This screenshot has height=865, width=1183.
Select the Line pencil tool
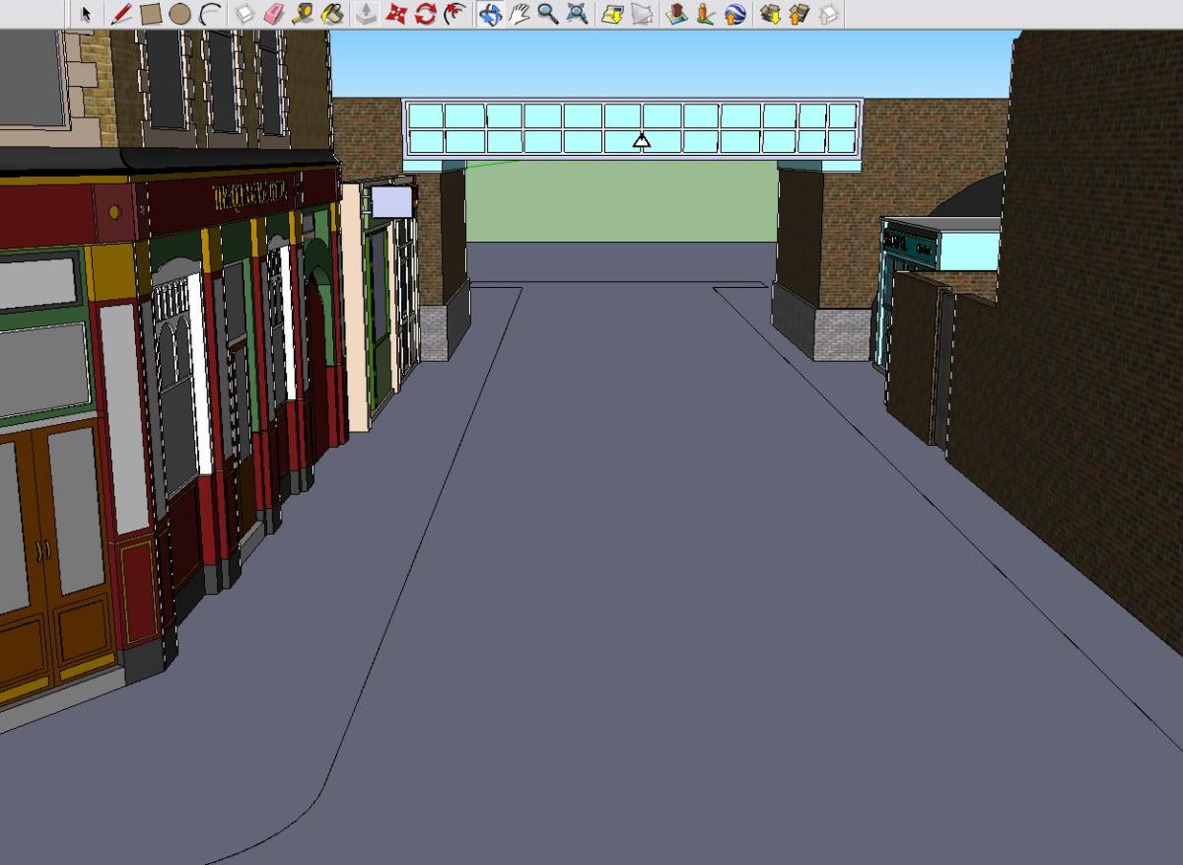point(121,14)
